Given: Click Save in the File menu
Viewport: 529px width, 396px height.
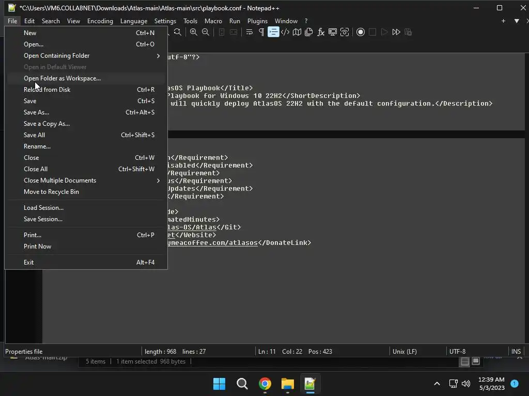Looking at the screenshot, I should point(86,101).
